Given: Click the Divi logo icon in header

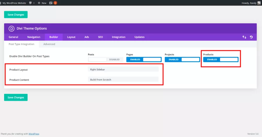Looking at the screenshot, I should [12, 29].
